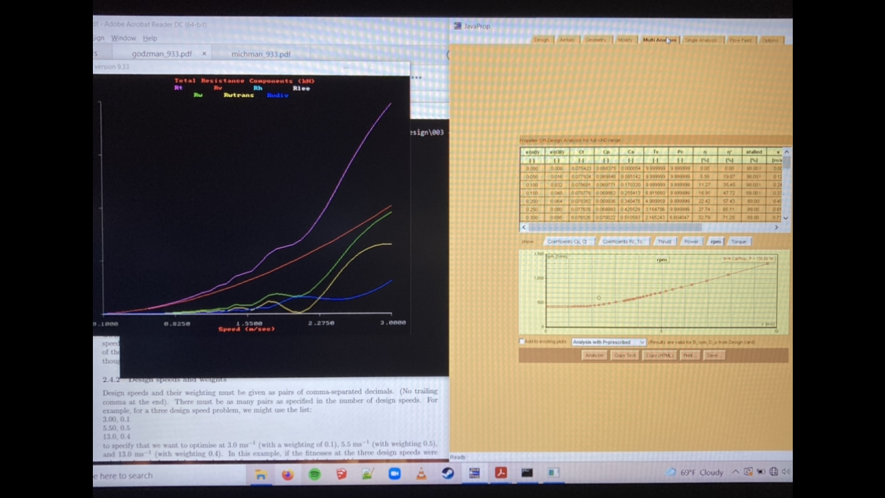Close the godzman_933.pdf tab
885x498 pixels.
coord(204,54)
